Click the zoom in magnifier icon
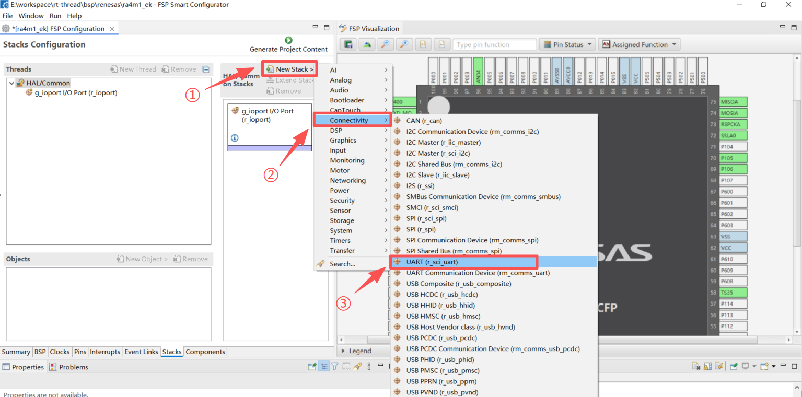This screenshot has width=802, height=397. 404,44
